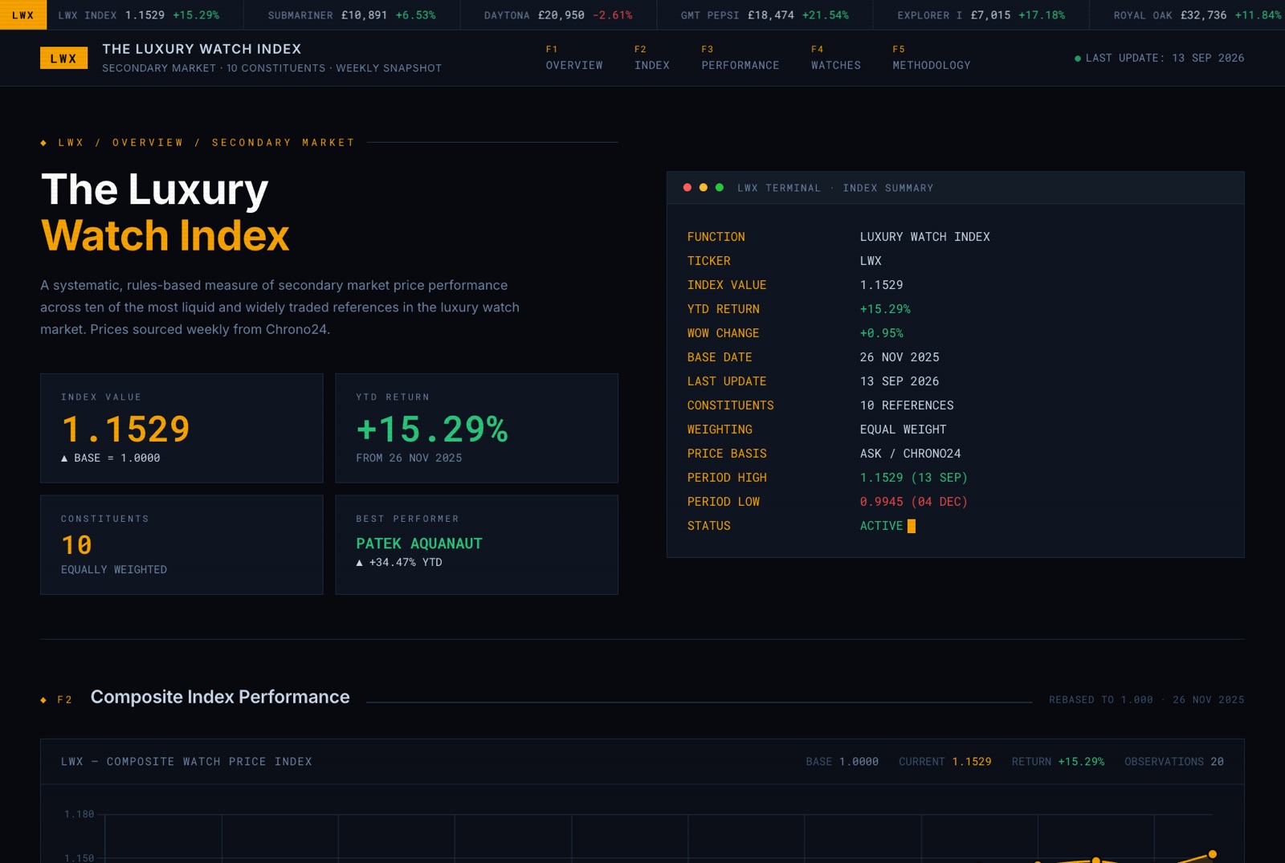Click the Composite Index Performance heading
The width and height of the screenshot is (1285, 863).
220,697
